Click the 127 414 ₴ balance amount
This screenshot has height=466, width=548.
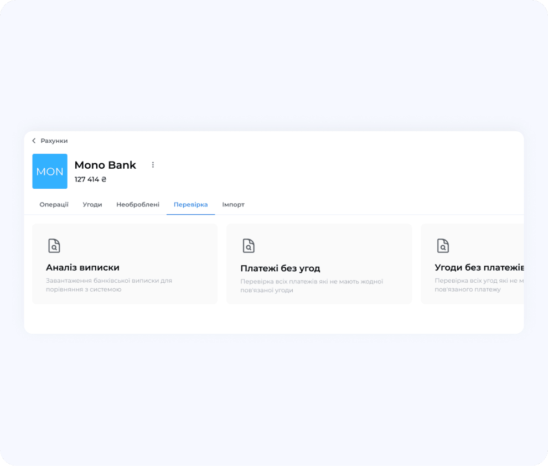click(90, 179)
